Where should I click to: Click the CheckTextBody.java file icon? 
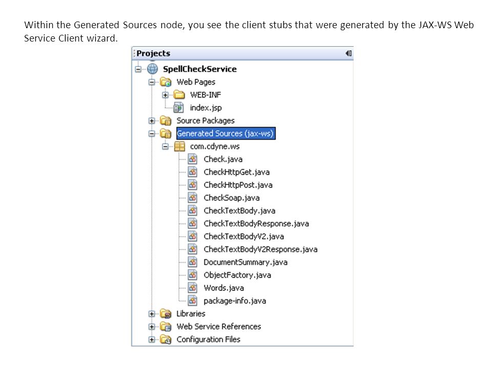pos(193,211)
